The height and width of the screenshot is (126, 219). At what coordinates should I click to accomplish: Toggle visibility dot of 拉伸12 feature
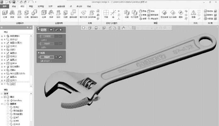(5, 46)
